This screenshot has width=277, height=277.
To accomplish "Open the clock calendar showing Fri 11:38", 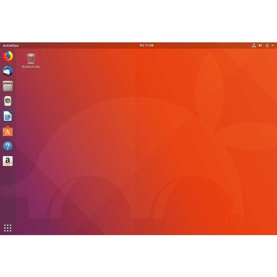I will 146,45.
